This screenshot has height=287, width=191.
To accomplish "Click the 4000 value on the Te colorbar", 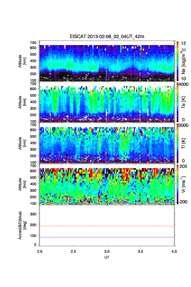I will tap(183, 84).
